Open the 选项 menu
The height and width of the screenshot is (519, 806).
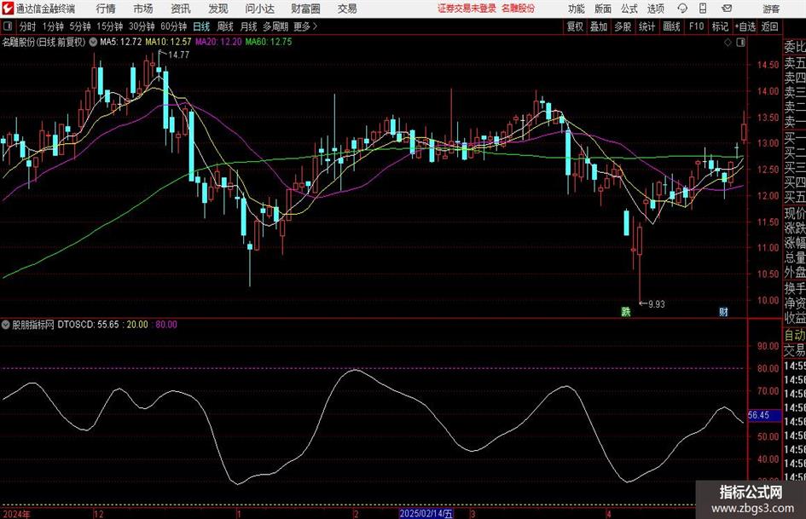(x=655, y=9)
